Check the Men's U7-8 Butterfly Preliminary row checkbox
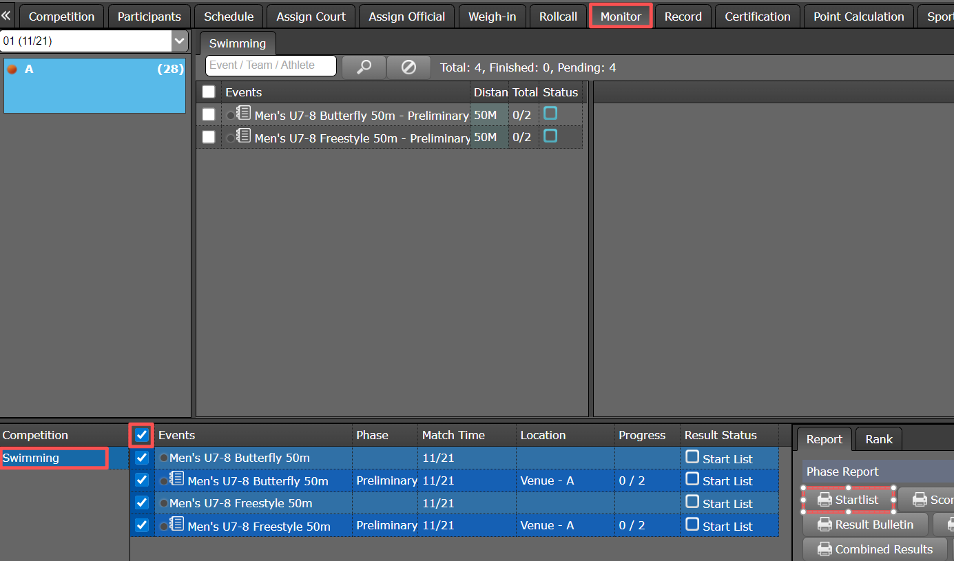954x561 pixels. pos(209,114)
